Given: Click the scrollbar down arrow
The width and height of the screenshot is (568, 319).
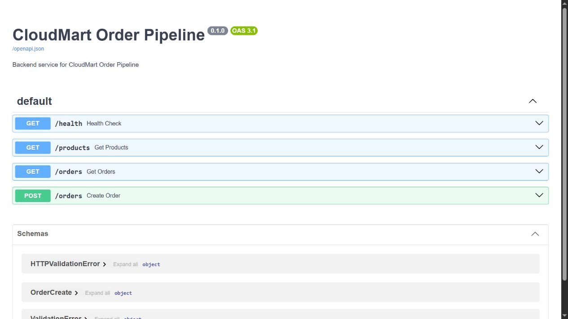Looking at the screenshot, I should coord(565,315).
